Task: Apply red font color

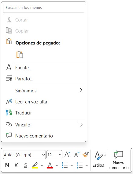Action: click(50, 165)
